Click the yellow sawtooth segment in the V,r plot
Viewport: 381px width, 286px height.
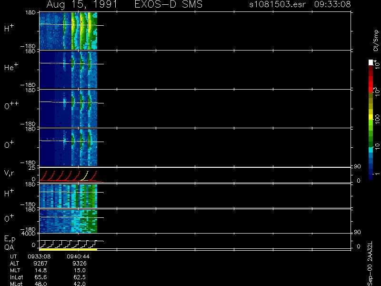84,176
